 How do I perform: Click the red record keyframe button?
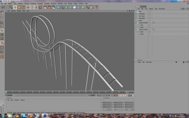(x=115, y=95)
